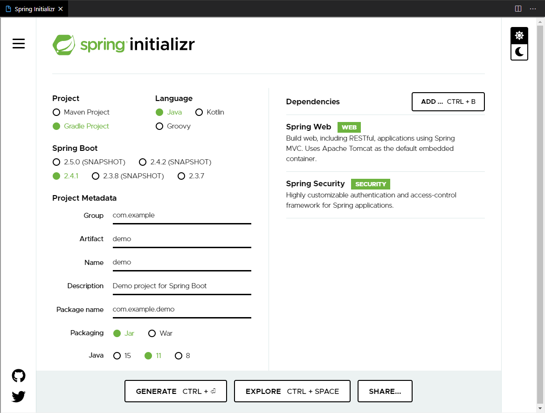
Task: Select Maven Project radio option
Action: (81, 112)
